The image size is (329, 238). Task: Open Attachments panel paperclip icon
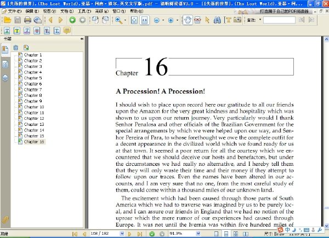[5, 220]
